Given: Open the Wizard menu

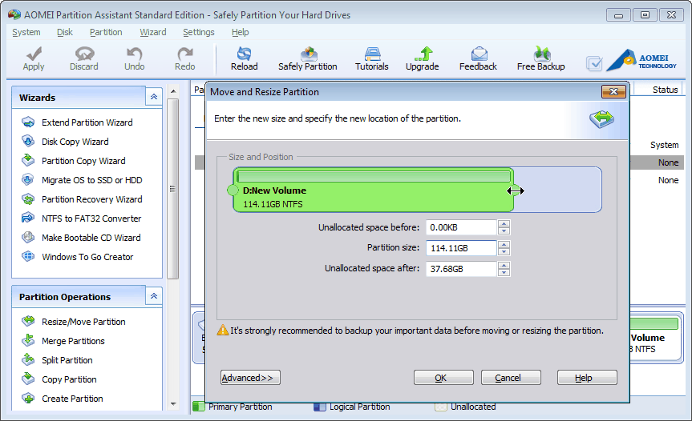Looking at the screenshot, I should [x=153, y=32].
